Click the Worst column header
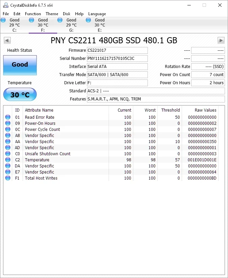This screenshot has width=228, height=278. [145, 110]
